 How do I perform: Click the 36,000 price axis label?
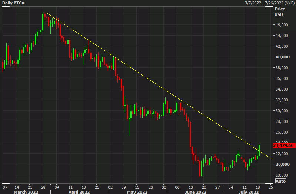[x=282, y=78]
